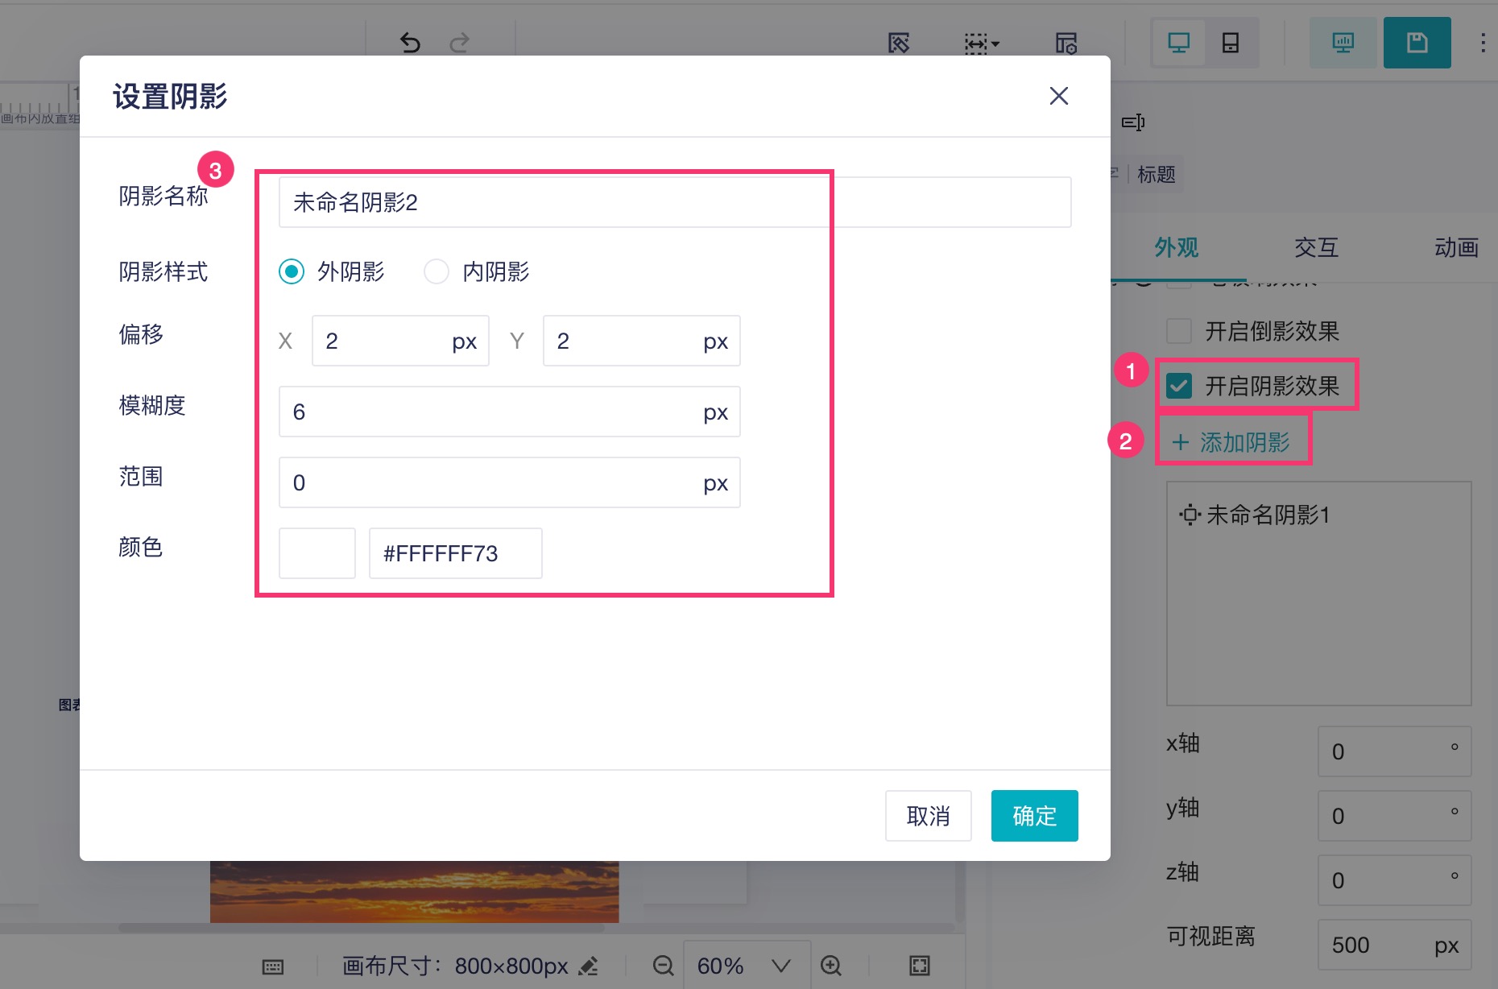This screenshot has width=1498, height=989.
Task: Save the project with the disk icon
Action: 1417,43
